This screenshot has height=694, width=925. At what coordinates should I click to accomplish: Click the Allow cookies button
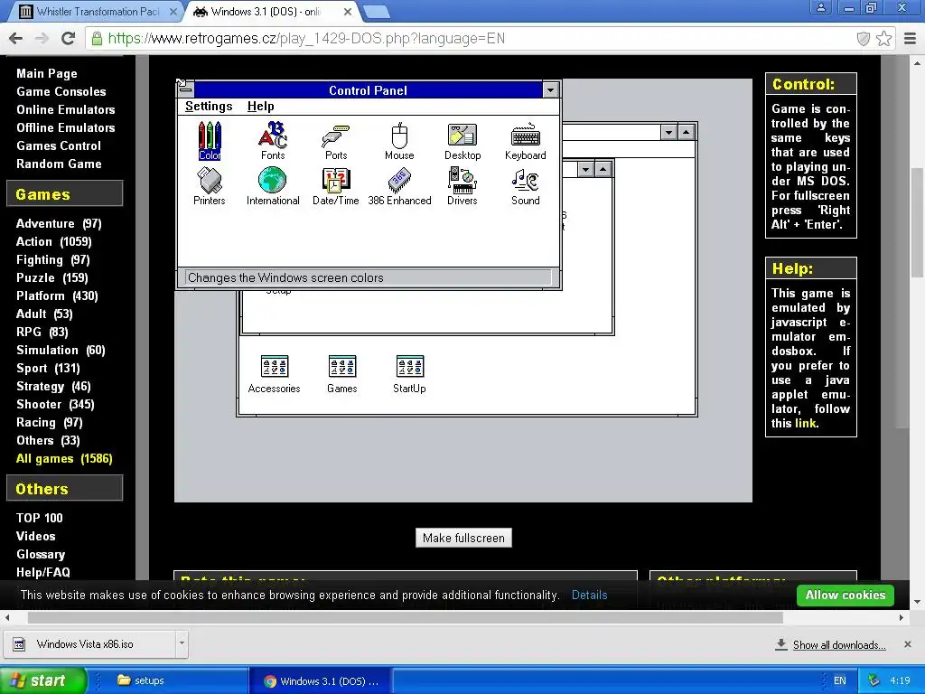click(x=846, y=595)
